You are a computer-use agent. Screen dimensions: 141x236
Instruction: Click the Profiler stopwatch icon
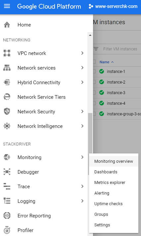point(7,230)
